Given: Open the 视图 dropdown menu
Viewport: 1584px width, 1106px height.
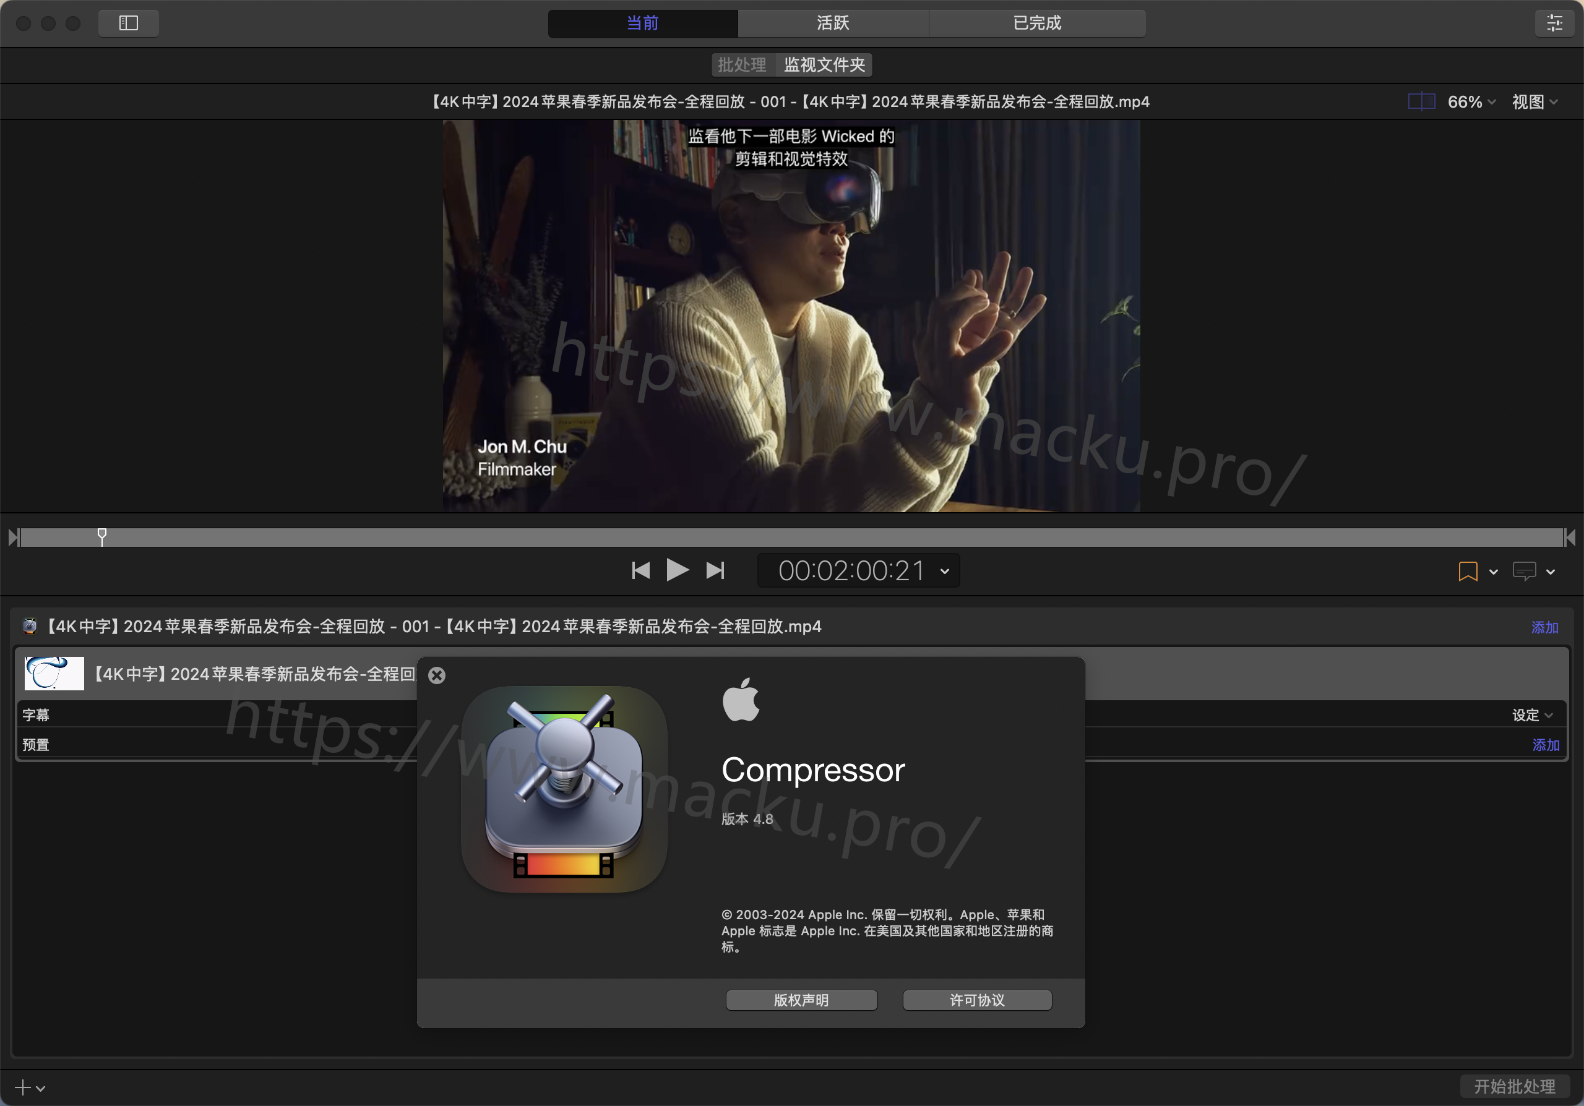Looking at the screenshot, I should tap(1534, 102).
